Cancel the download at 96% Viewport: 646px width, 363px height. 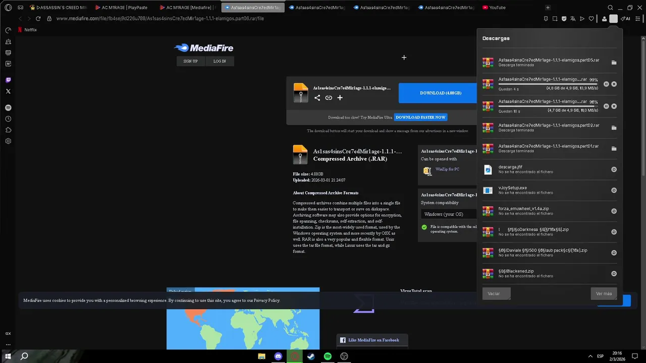[x=614, y=106]
